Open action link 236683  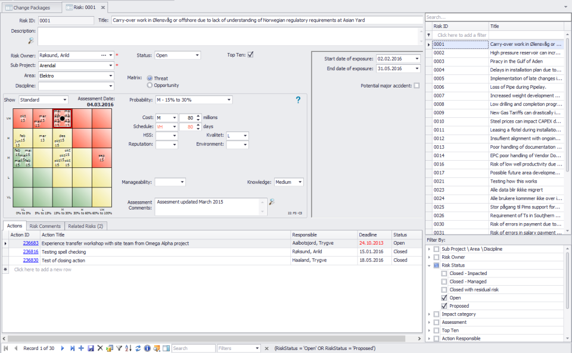tap(30, 243)
